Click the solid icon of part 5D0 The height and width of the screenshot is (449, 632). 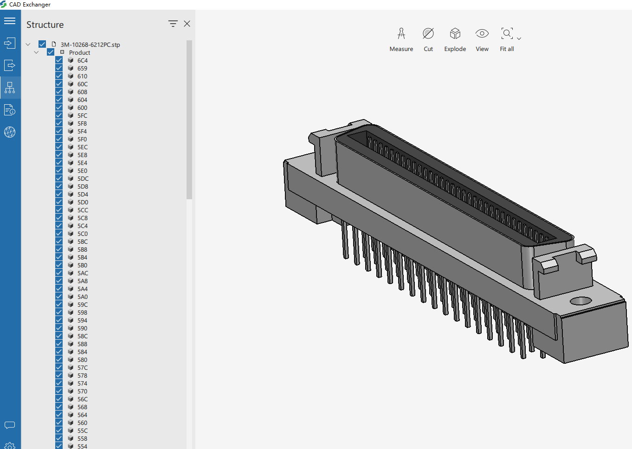click(x=71, y=202)
